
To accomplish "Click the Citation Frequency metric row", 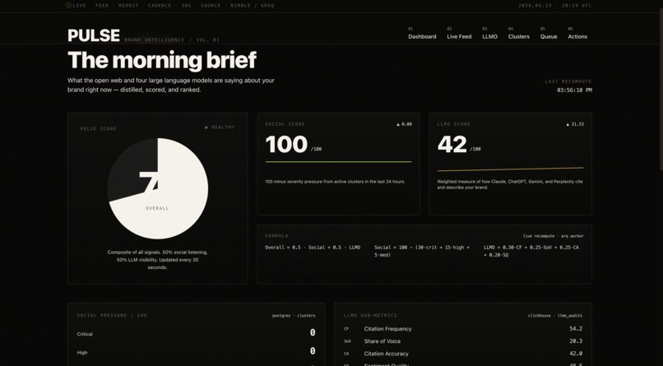I will [x=463, y=329].
